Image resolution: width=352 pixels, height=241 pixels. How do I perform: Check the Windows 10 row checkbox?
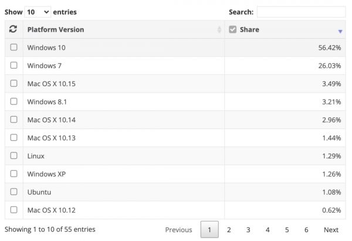pyautogui.click(x=13, y=47)
